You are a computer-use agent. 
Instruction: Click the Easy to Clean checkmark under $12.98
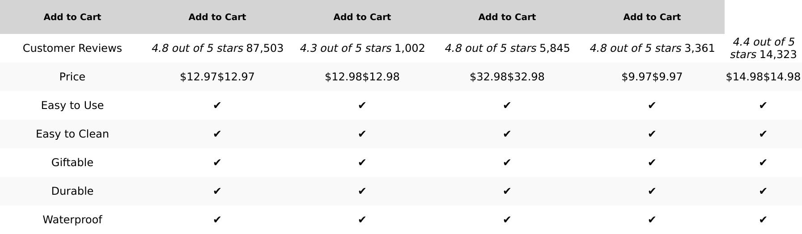362,134
